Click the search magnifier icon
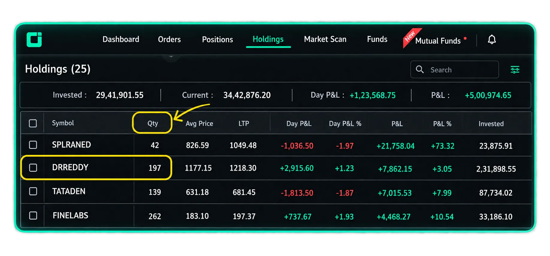550x256 pixels. pos(420,69)
